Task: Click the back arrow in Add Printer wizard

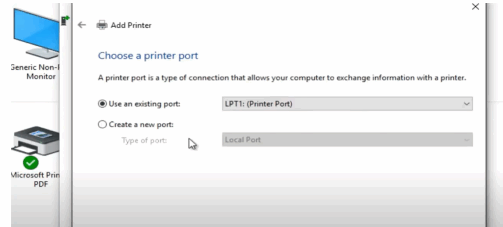Action: pos(82,25)
